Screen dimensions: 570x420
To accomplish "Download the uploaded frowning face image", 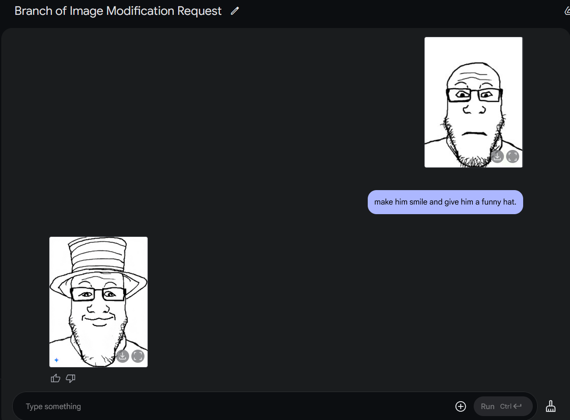I will pos(497,156).
